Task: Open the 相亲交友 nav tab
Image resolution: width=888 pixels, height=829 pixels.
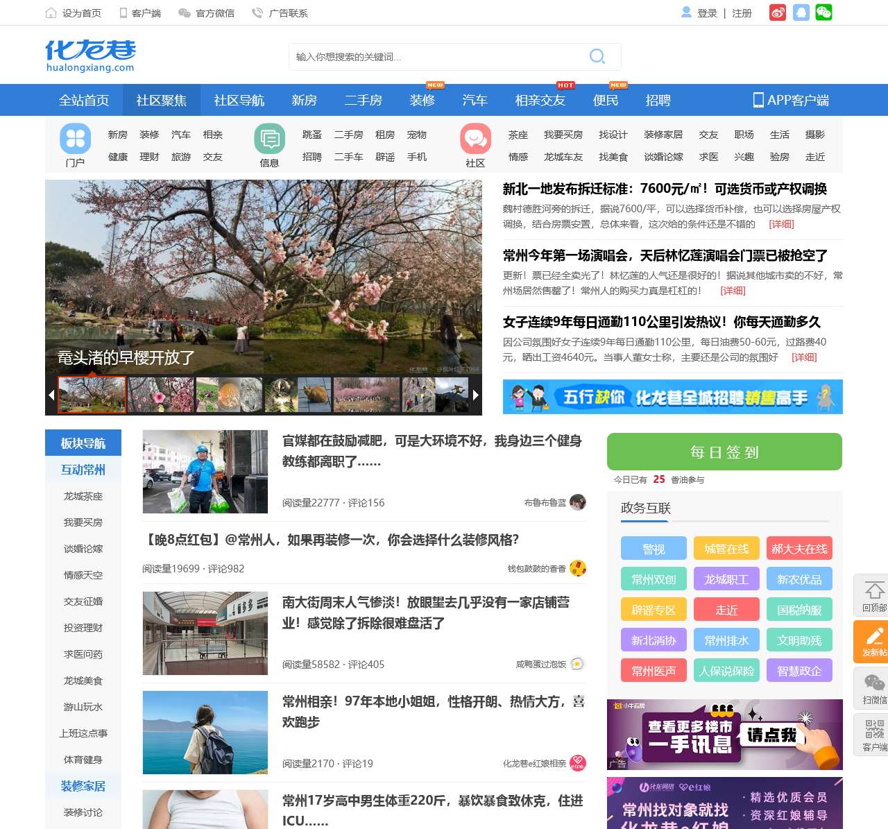Action: coord(540,100)
